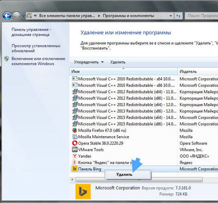Choose 'Удалить' in the context menu
The width and height of the screenshot is (218, 203).
click(128, 174)
